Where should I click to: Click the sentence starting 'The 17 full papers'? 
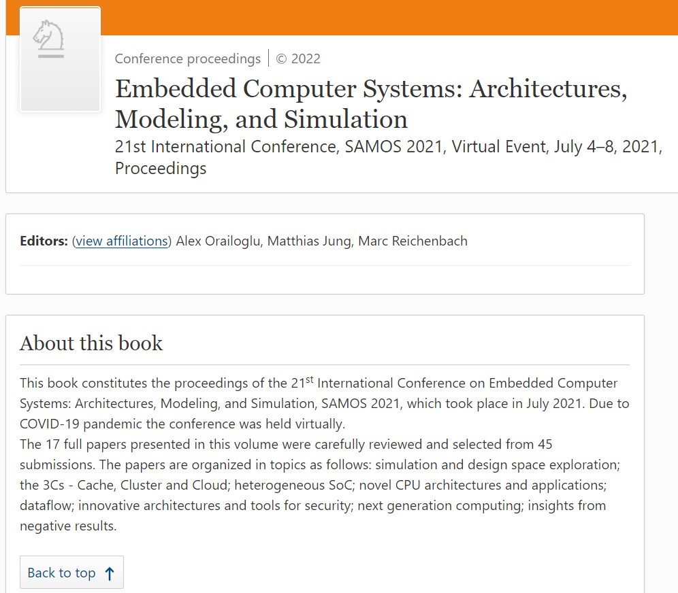pyautogui.click(x=286, y=445)
